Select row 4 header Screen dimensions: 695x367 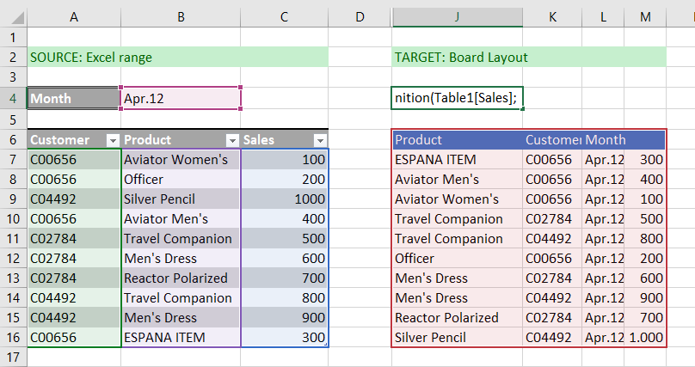click(13, 98)
